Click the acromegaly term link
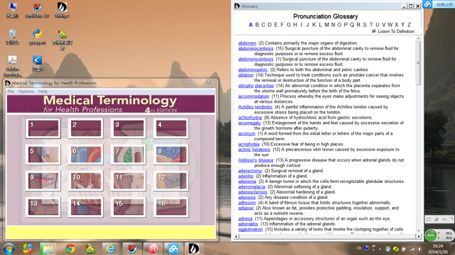This screenshot has width=455, height=255. (x=250, y=123)
